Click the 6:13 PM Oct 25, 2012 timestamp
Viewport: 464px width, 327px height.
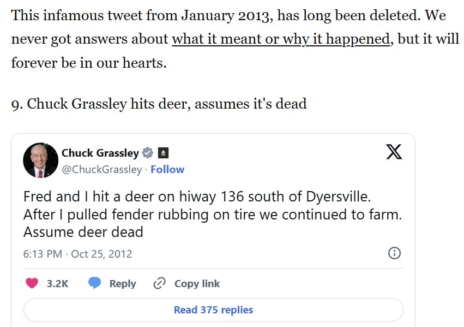click(77, 254)
